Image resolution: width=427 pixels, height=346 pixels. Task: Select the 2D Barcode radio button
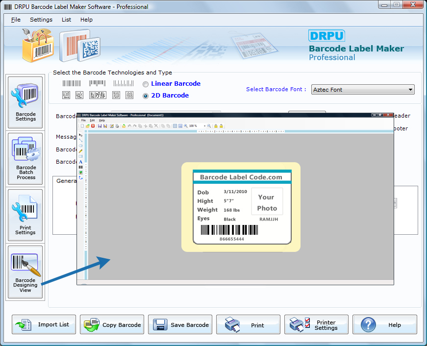click(146, 96)
